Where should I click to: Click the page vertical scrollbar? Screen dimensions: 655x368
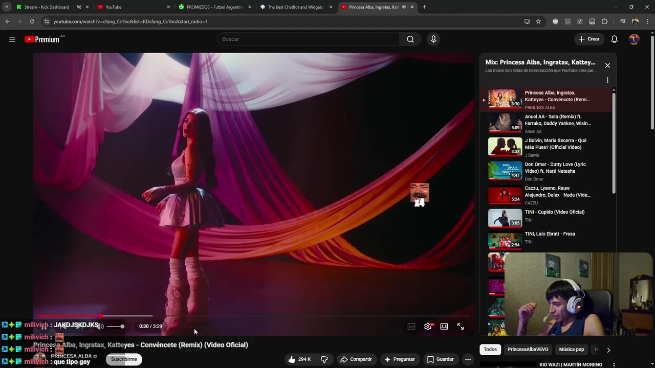652,82
